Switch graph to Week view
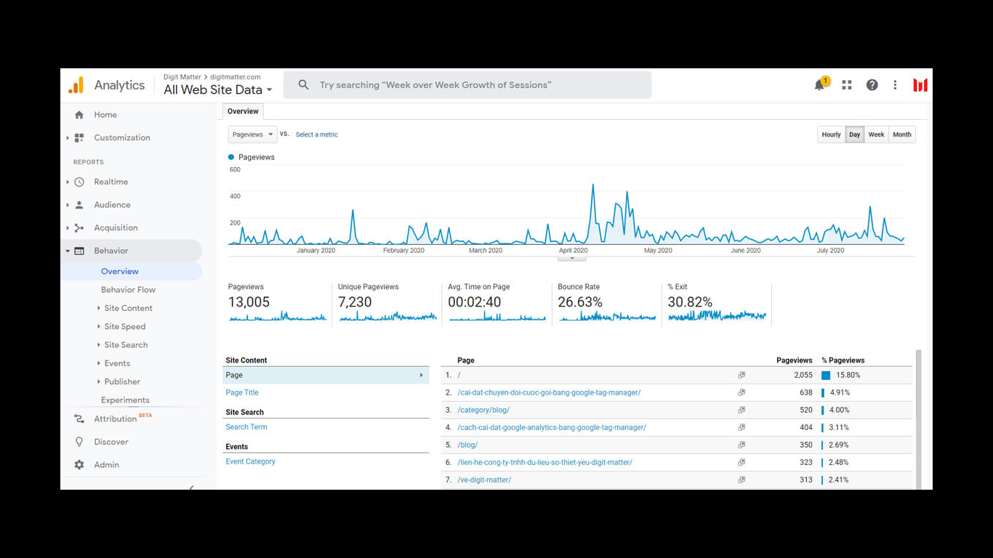 click(x=877, y=134)
